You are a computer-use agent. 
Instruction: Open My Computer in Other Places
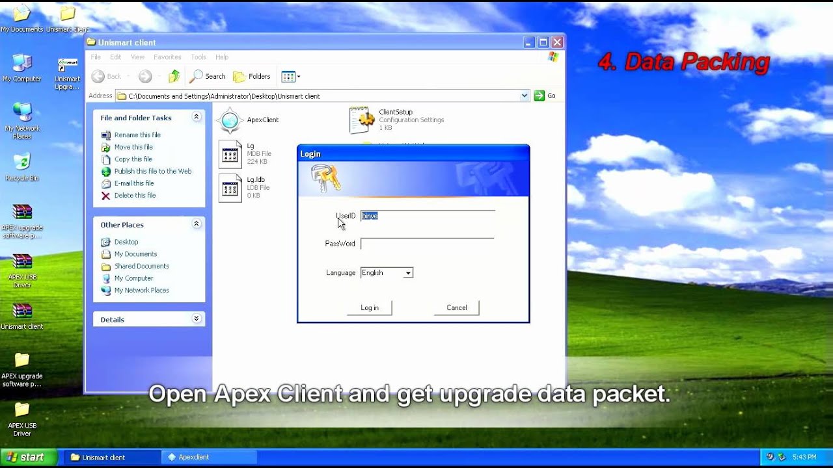click(x=134, y=278)
